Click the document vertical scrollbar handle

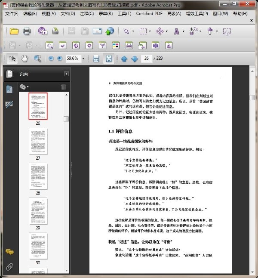252,98
